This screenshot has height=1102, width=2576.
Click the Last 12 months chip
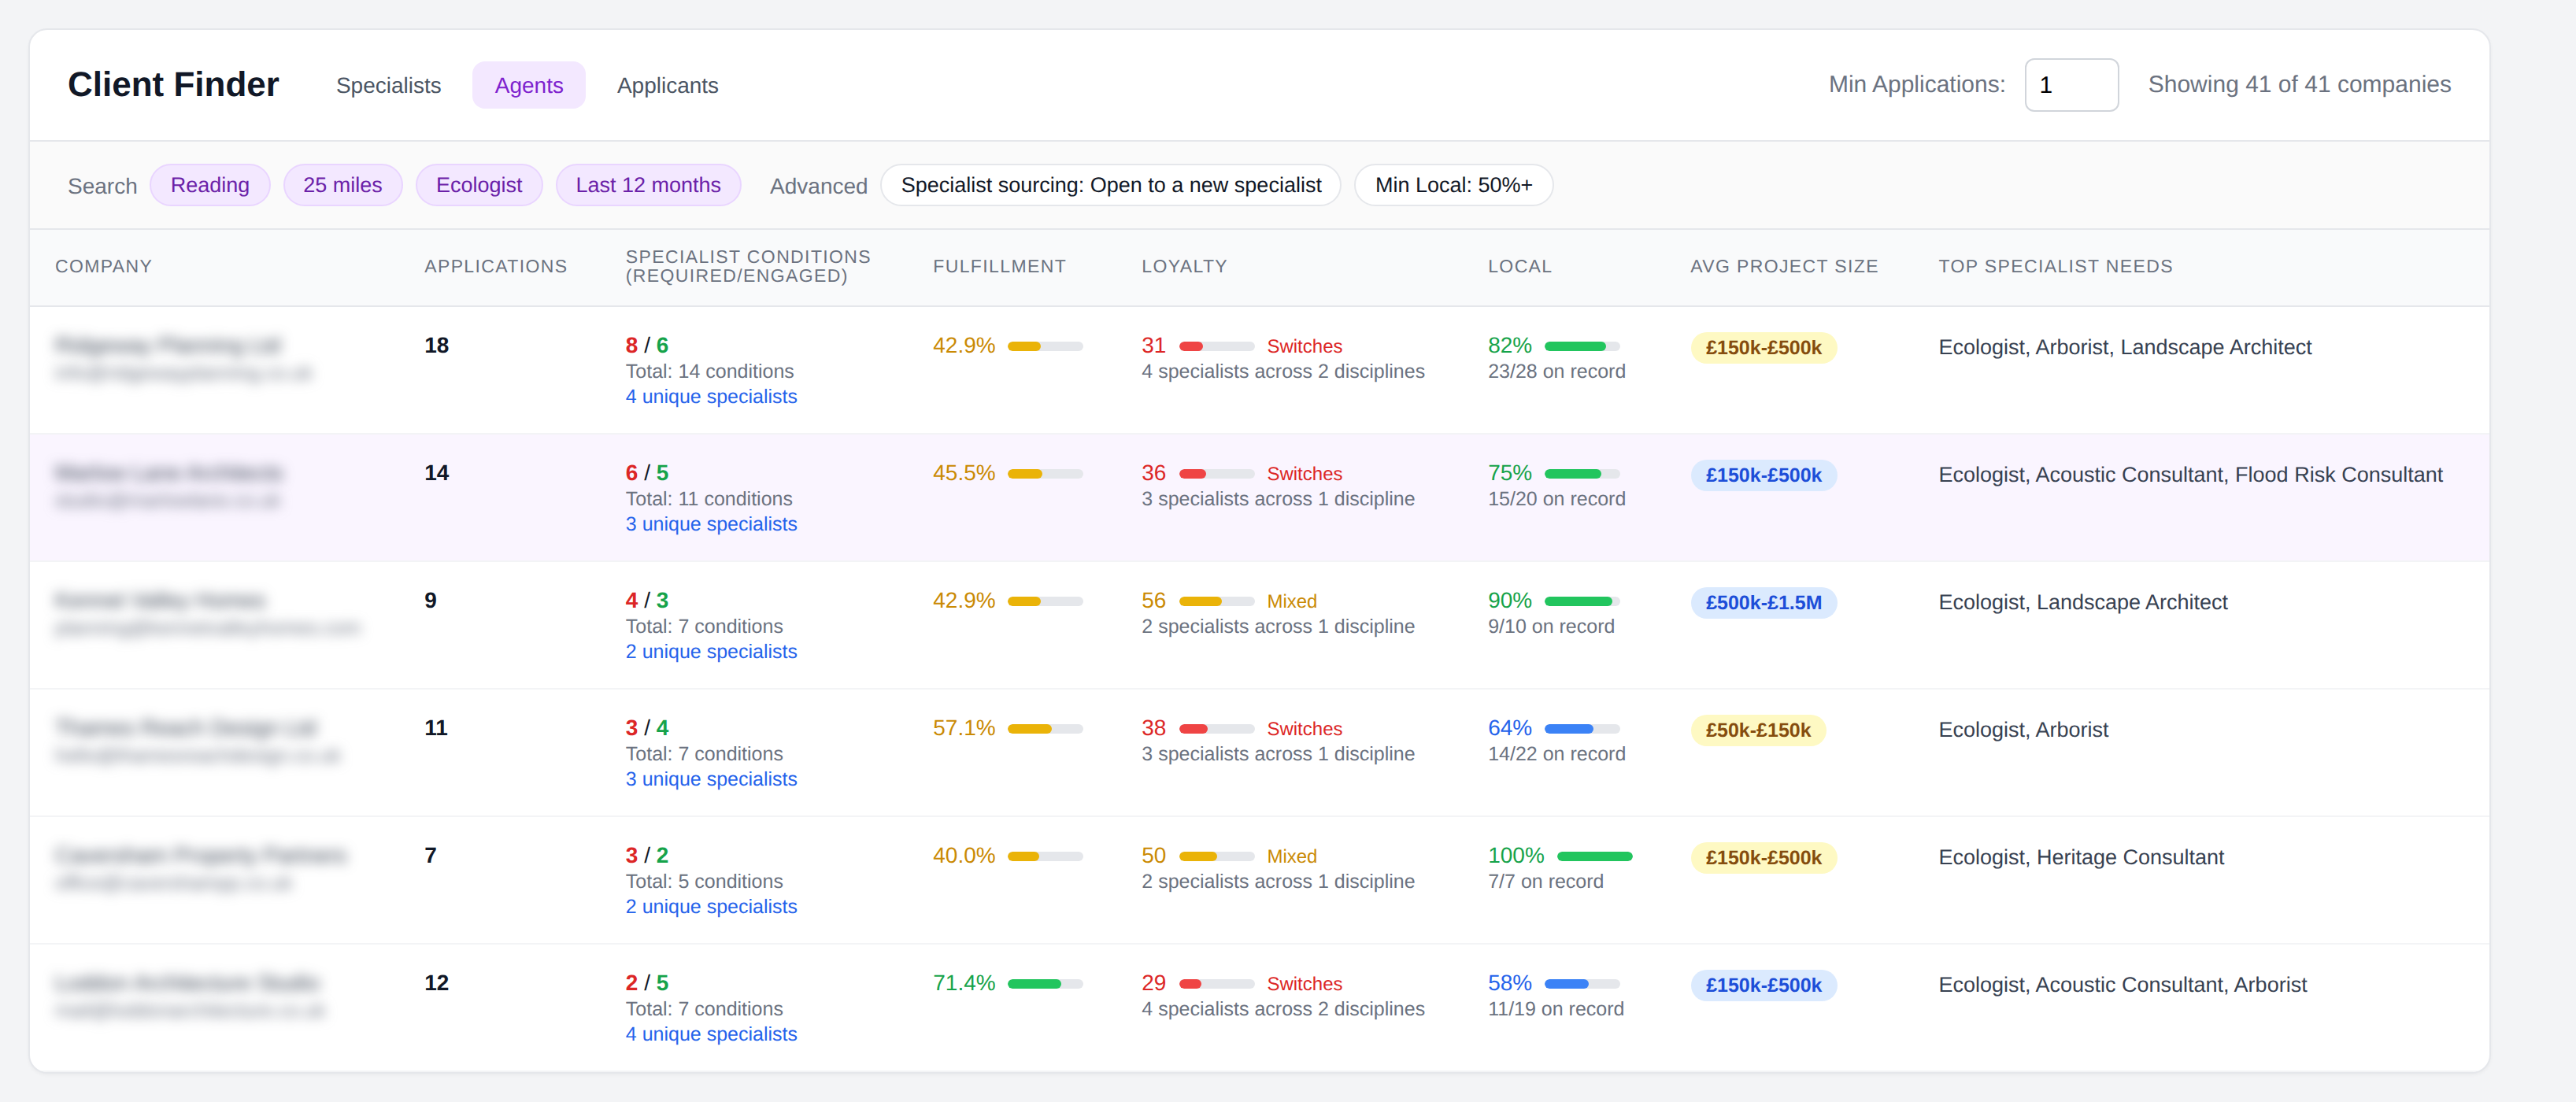point(648,185)
